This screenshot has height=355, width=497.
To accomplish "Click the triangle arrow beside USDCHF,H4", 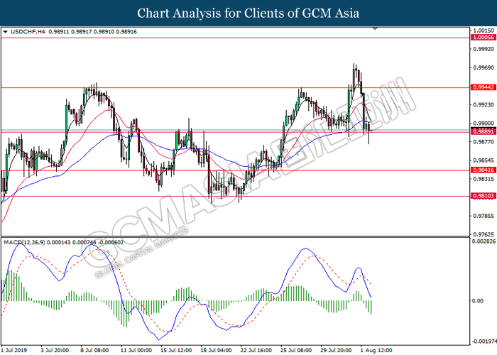I will (x=6, y=32).
